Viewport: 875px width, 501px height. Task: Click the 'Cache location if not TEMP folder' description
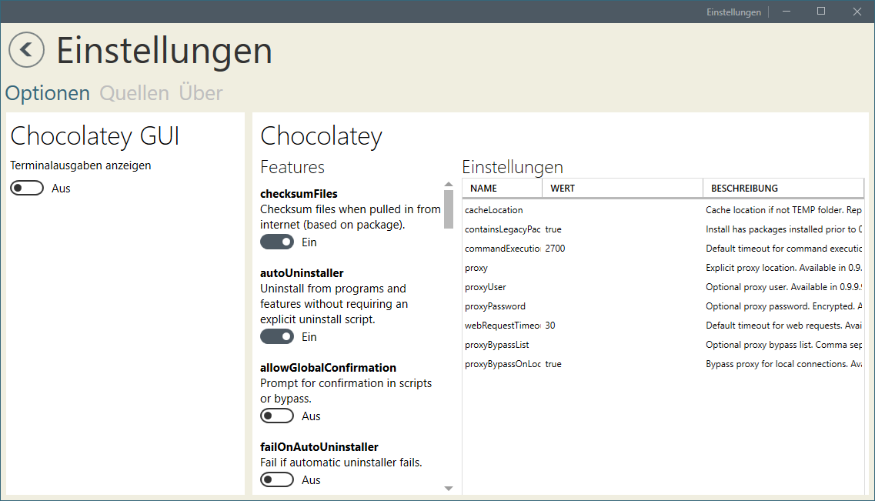[x=783, y=210]
